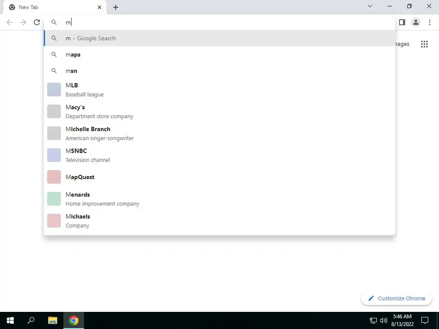Select the MSNBC Television channel suggestion
The height and width of the screenshot is (329, 439).
(x=219, y=155)
